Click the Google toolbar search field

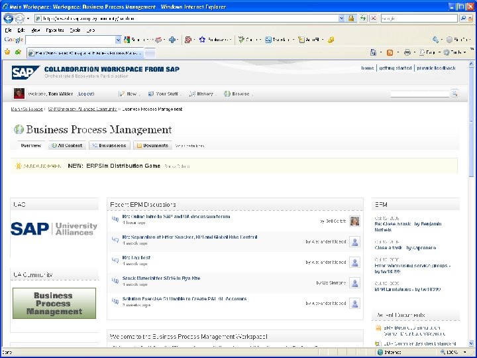(70, 40)
